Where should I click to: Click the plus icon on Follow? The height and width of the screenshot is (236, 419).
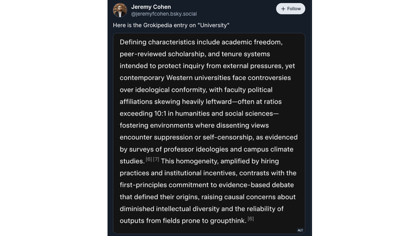[283, 9]
